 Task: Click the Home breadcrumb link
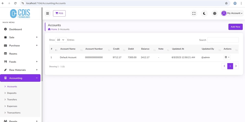click(53, 29)
